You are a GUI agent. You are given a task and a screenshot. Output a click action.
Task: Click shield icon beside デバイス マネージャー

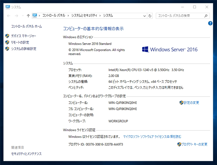[7, 36]
